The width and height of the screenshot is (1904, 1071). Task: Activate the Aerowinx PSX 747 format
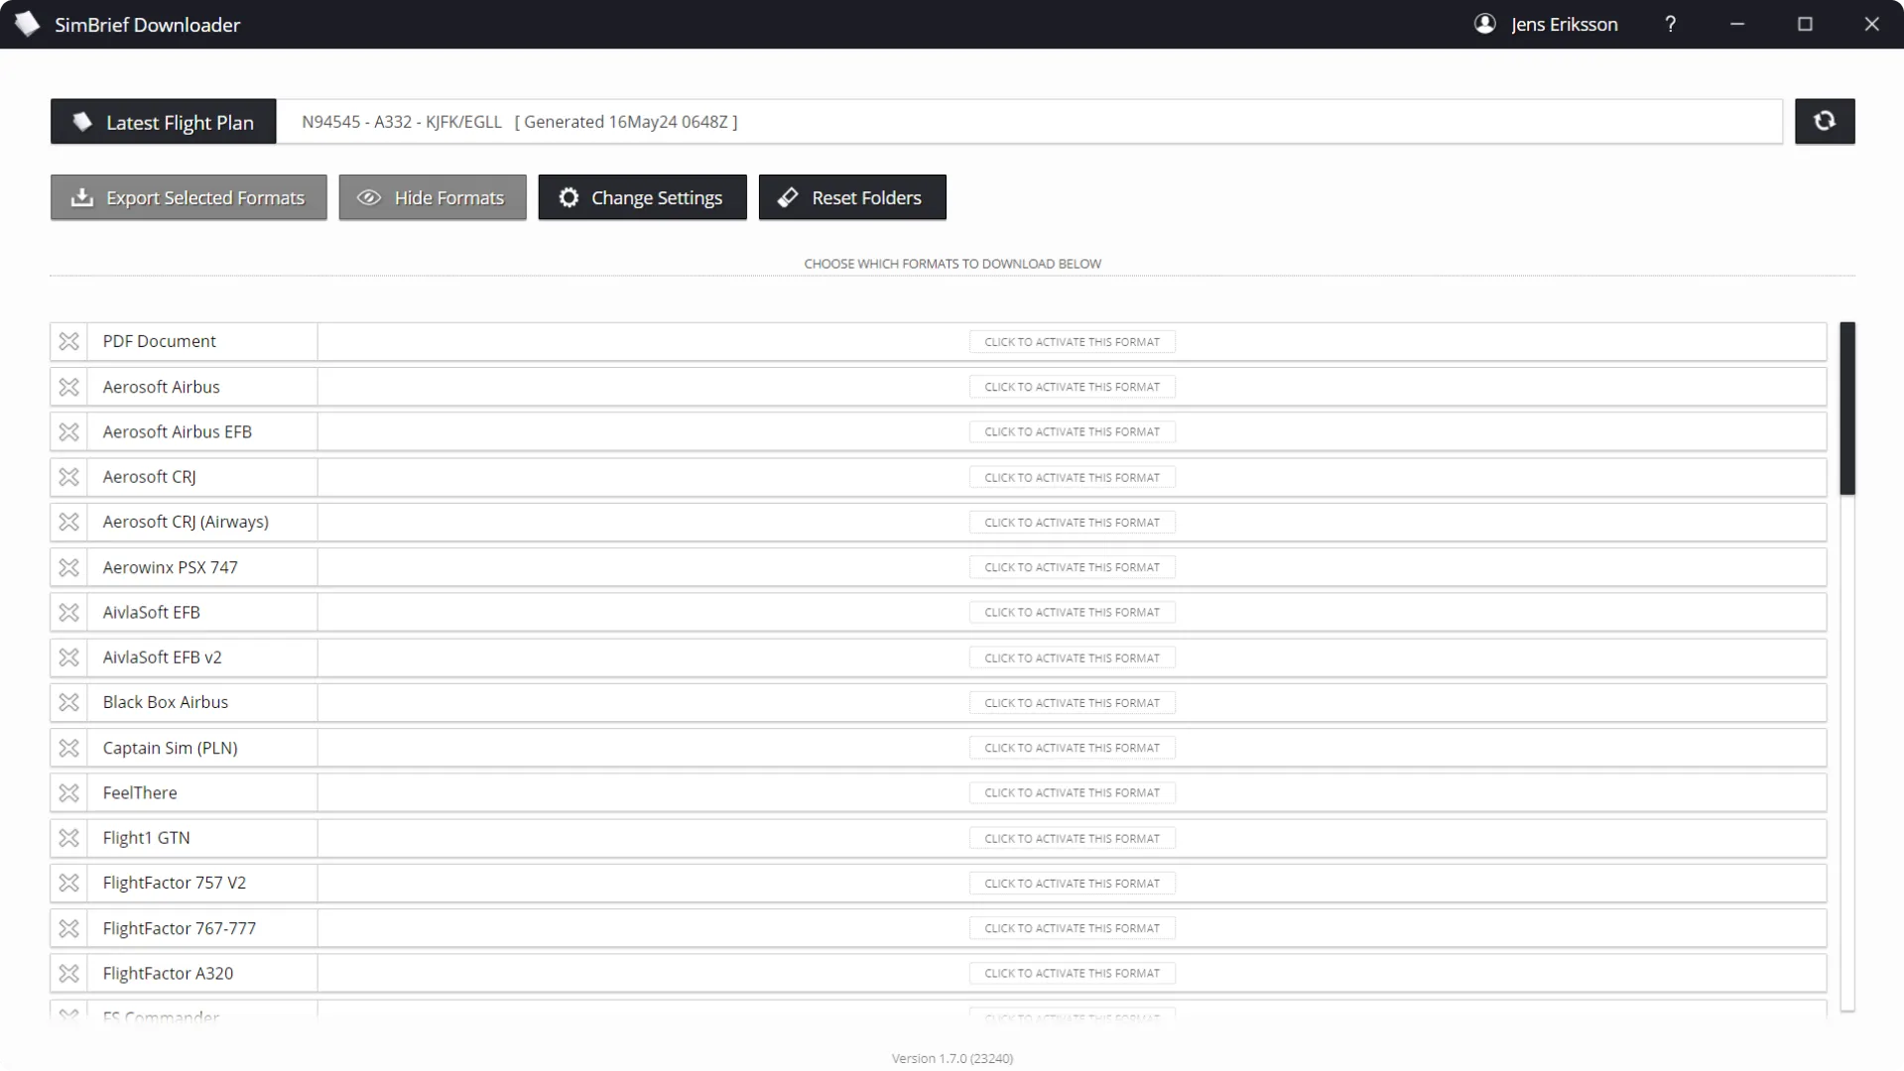[1072, 566]
